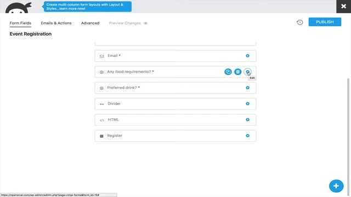Click the eye icon beside Preview Changes
The image size is (351, 197).
145,23
